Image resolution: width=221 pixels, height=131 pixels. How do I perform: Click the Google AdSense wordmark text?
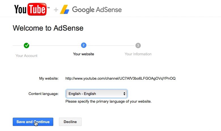(x=97, y=10)
